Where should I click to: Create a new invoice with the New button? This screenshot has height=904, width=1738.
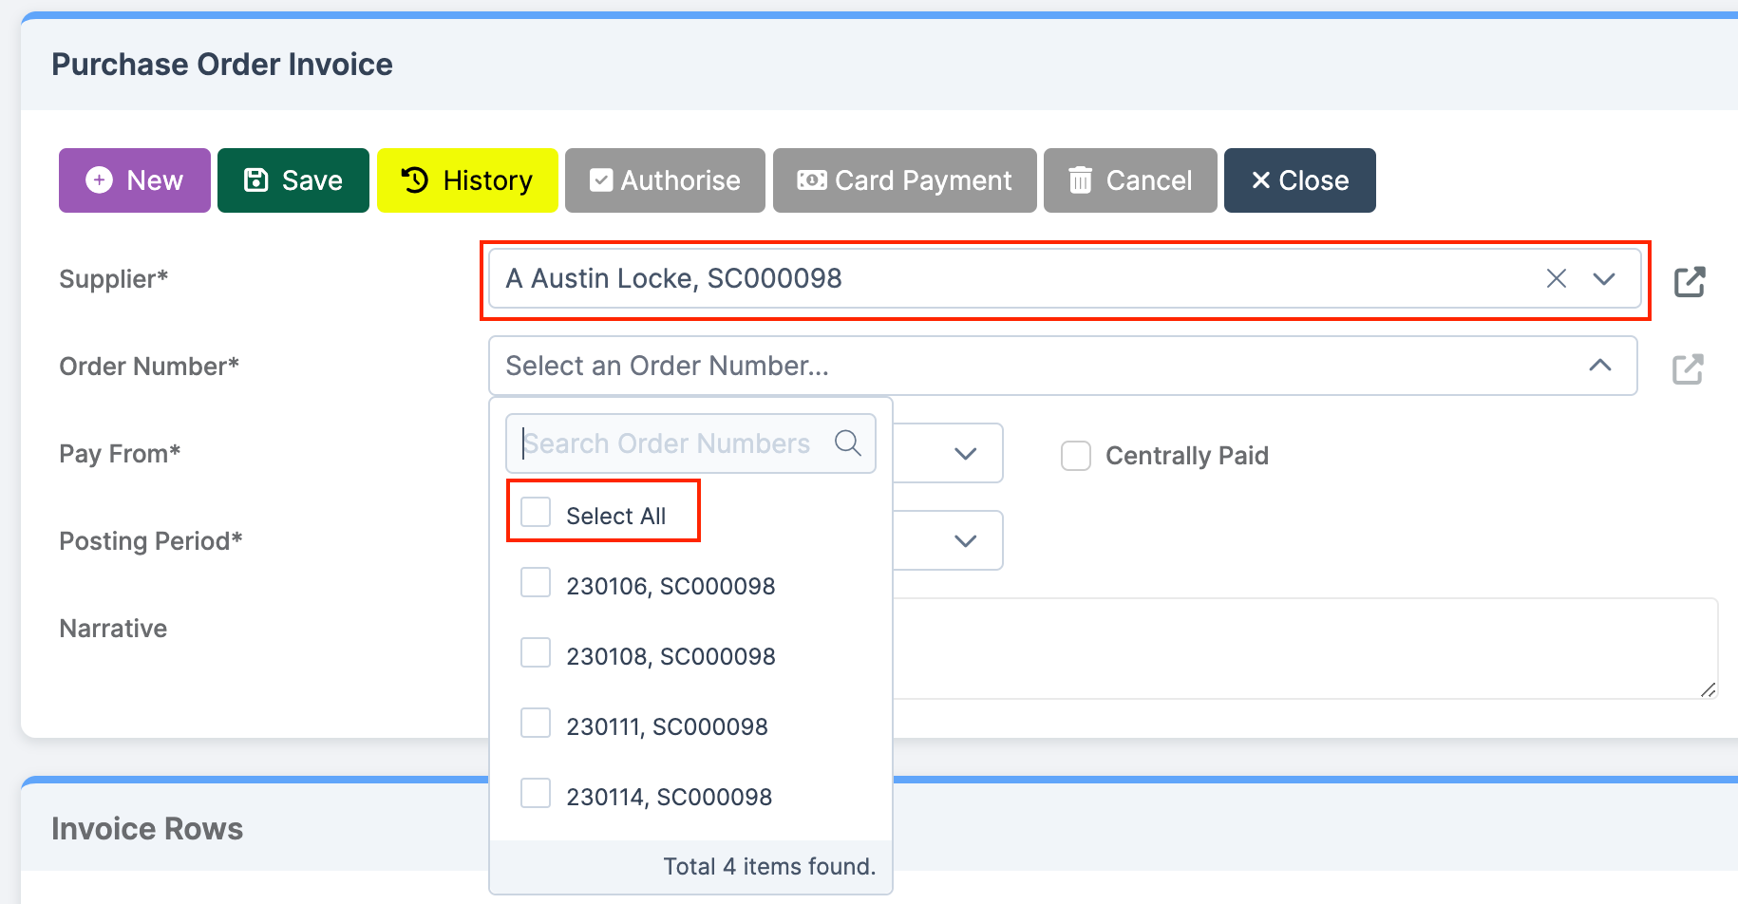click(134, 179)
